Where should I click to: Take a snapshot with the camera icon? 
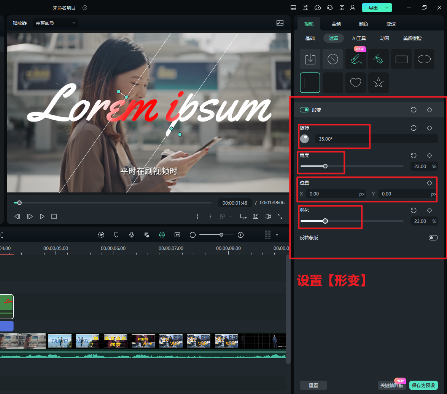point(256,216)
